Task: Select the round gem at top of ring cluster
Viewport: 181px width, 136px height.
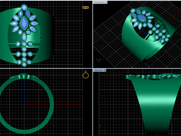Action: tap(24, 8)
